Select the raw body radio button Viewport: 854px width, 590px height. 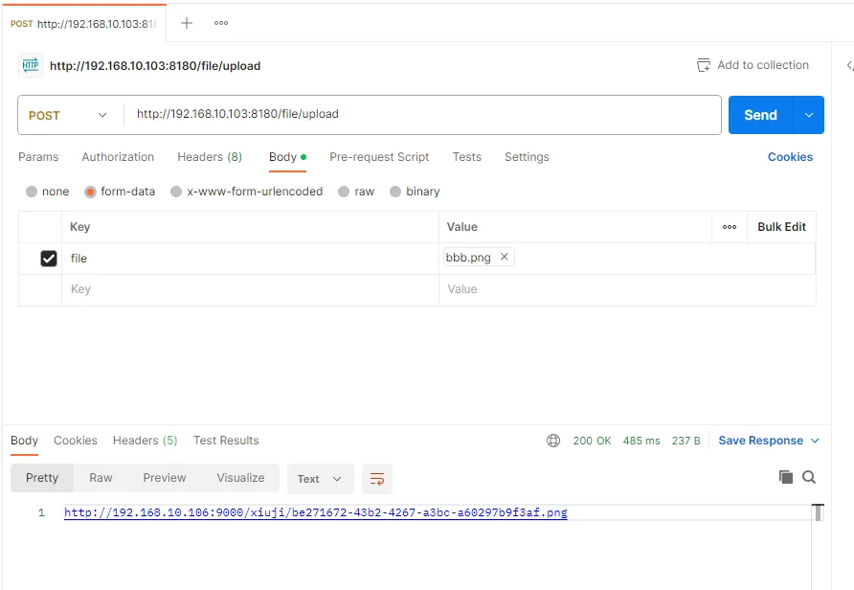[344, 192]
